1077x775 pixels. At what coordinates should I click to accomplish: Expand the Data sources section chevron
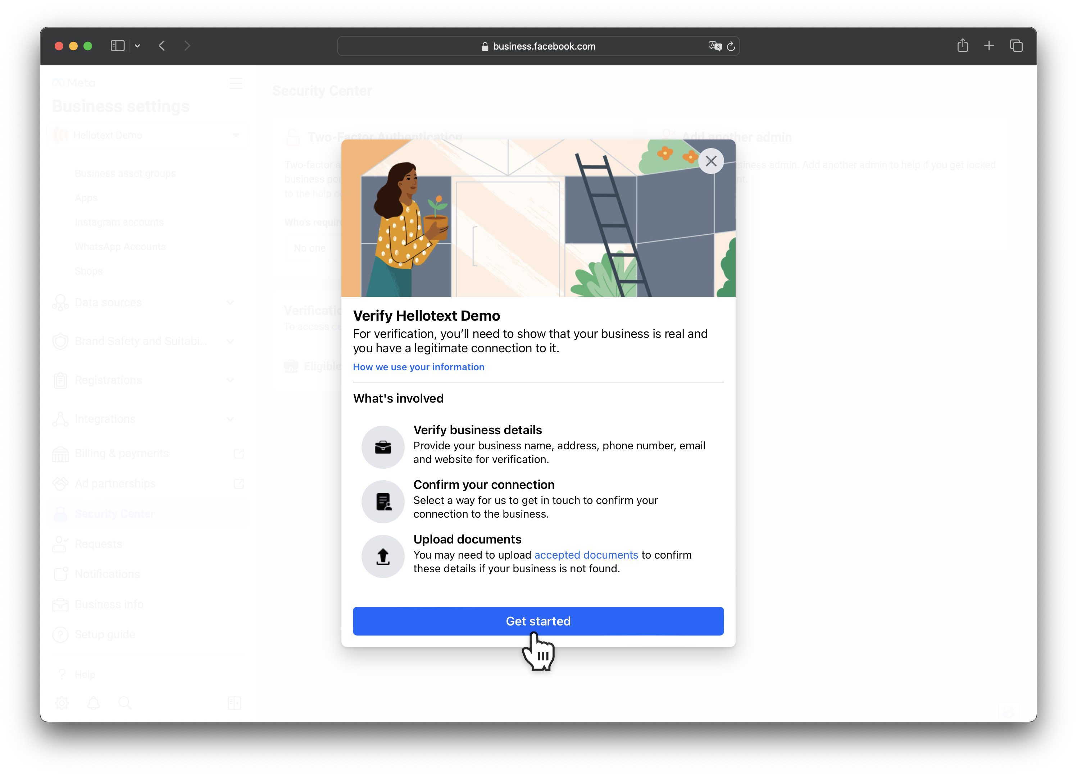[x=230, y=302]
